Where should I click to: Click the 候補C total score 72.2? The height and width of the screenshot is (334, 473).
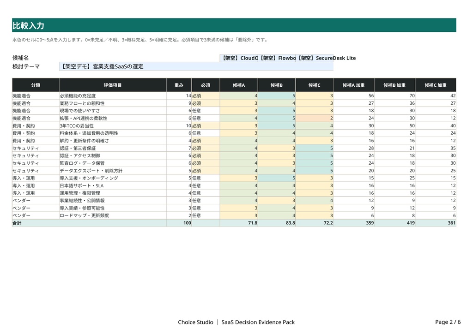click(x=314, y=223)
